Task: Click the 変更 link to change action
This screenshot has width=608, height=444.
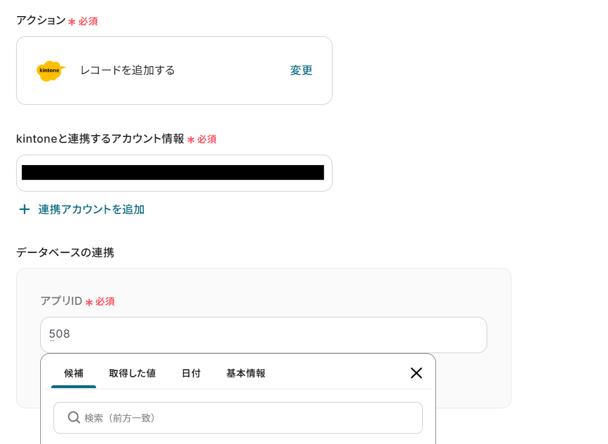Action: pyautogui.click(x=301, y=71)
